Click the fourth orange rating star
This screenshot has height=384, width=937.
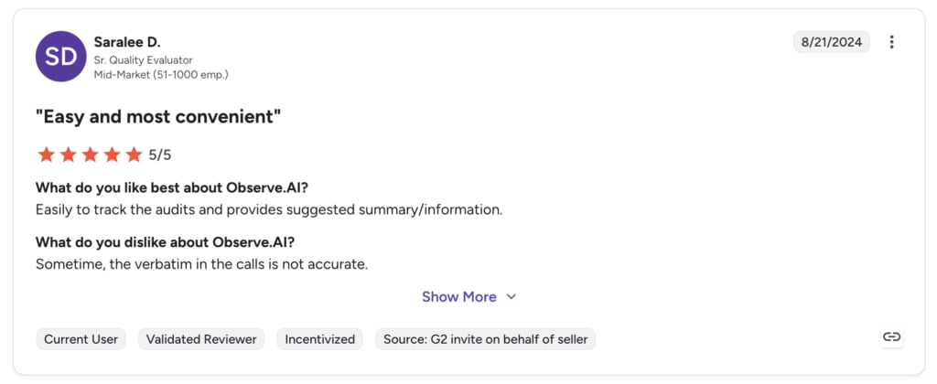coord(112,155)
